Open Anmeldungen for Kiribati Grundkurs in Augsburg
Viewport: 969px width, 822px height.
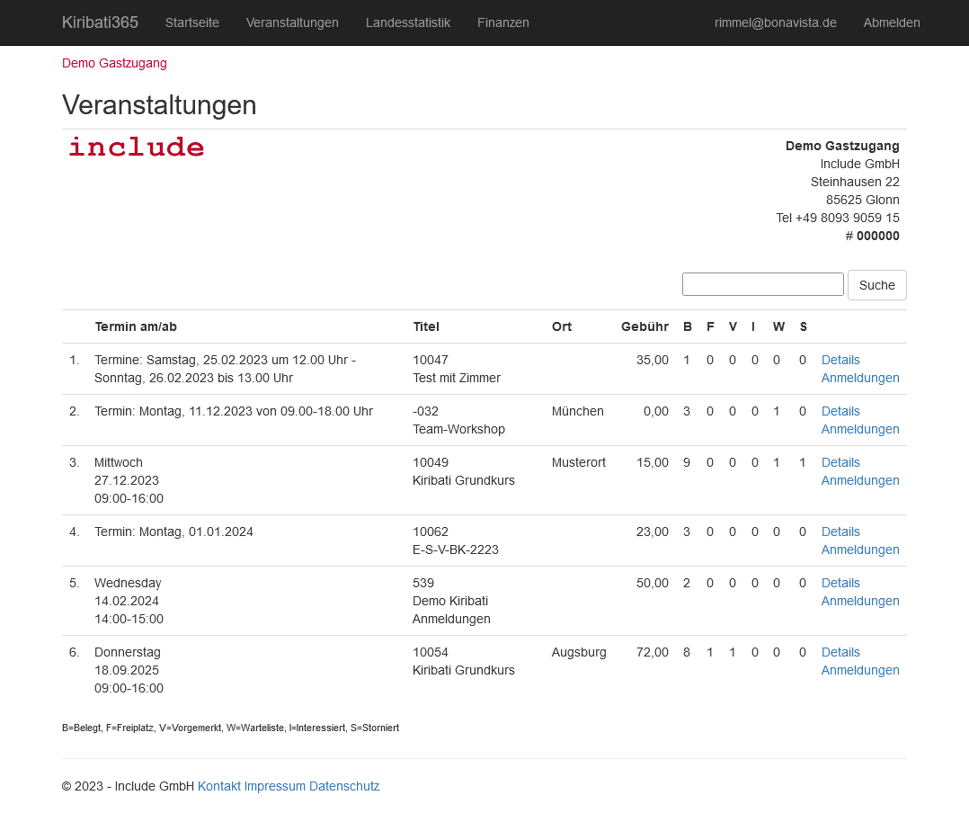click(860, 671)
